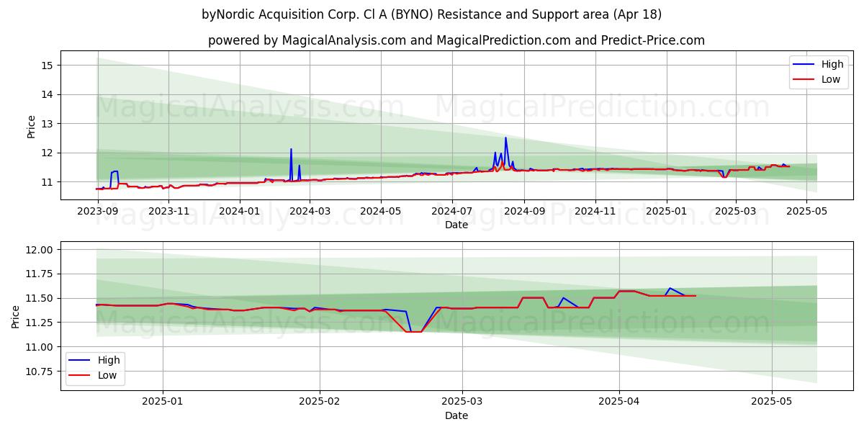Click the 12.00 price tick on bottom chart
The image size is (864, 432).
click(x=40, y=250)
